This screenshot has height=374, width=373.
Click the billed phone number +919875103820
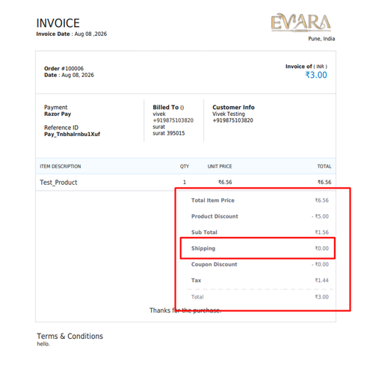(173, 120)
